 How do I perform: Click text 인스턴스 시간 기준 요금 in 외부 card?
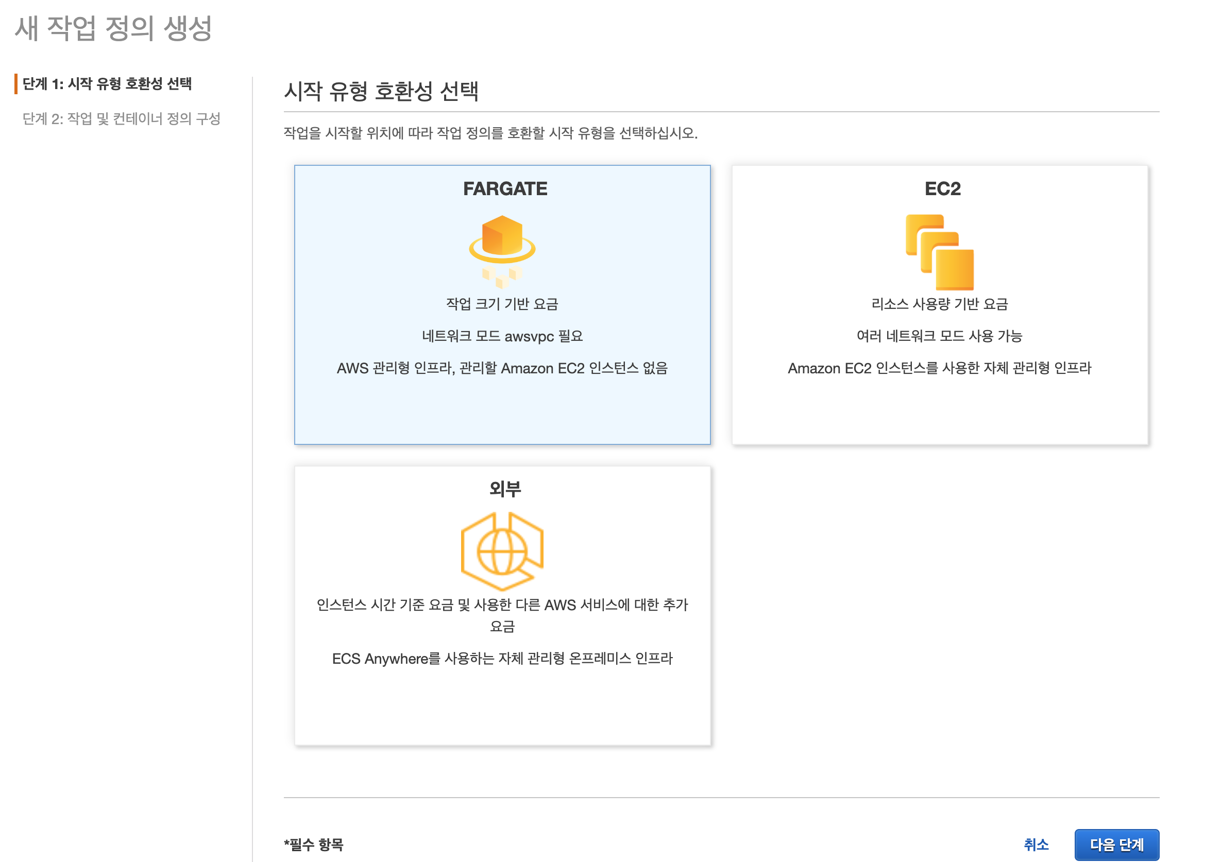(385, 605)
